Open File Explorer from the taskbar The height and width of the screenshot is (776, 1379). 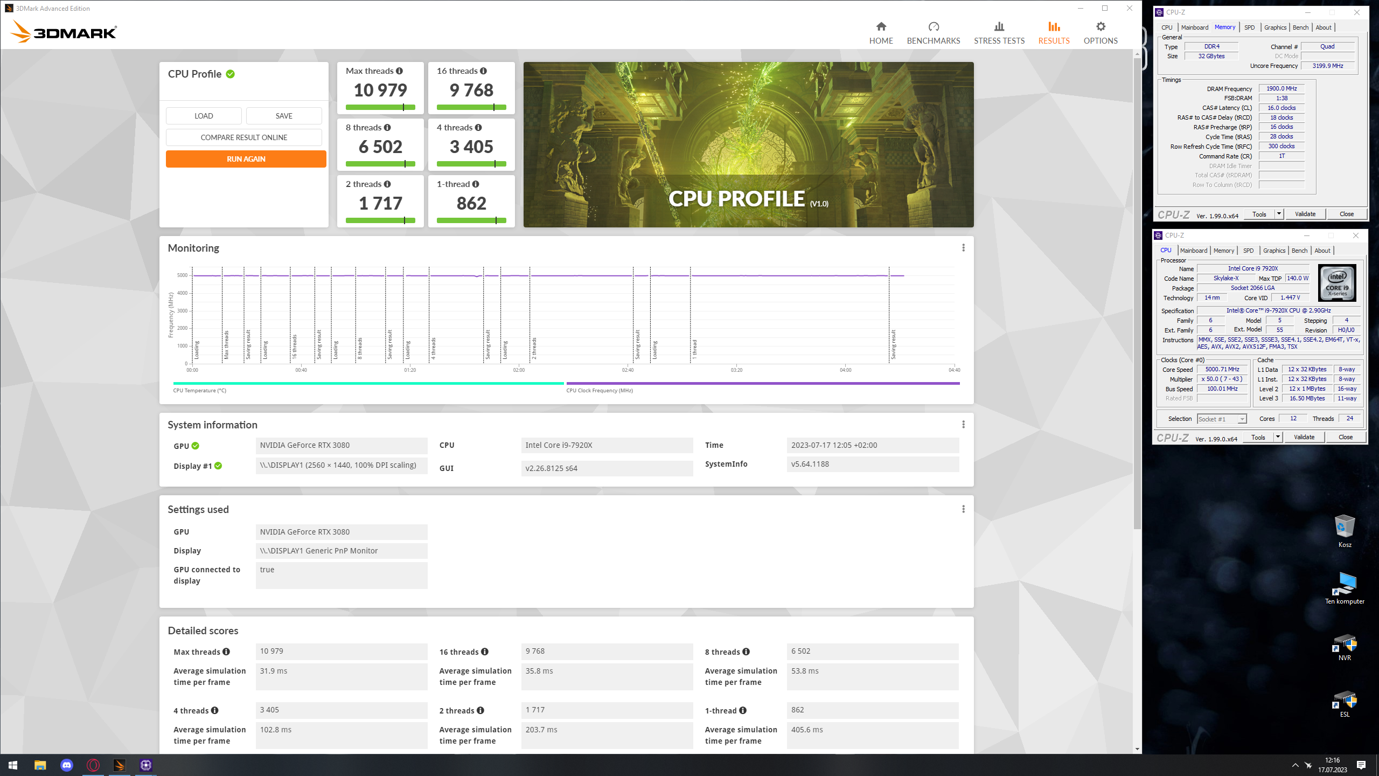(x=40, y=765)
